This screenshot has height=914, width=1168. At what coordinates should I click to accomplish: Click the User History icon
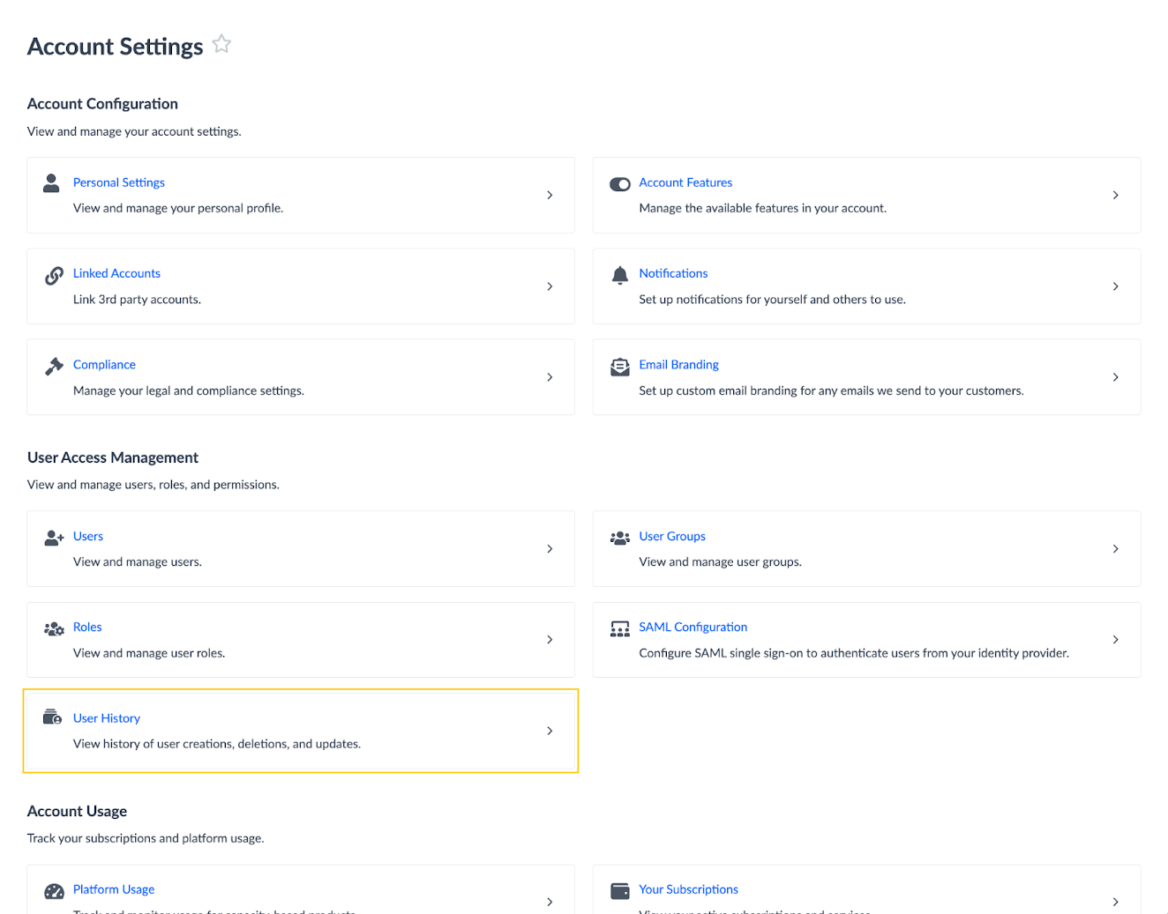(x=53, y=717)
